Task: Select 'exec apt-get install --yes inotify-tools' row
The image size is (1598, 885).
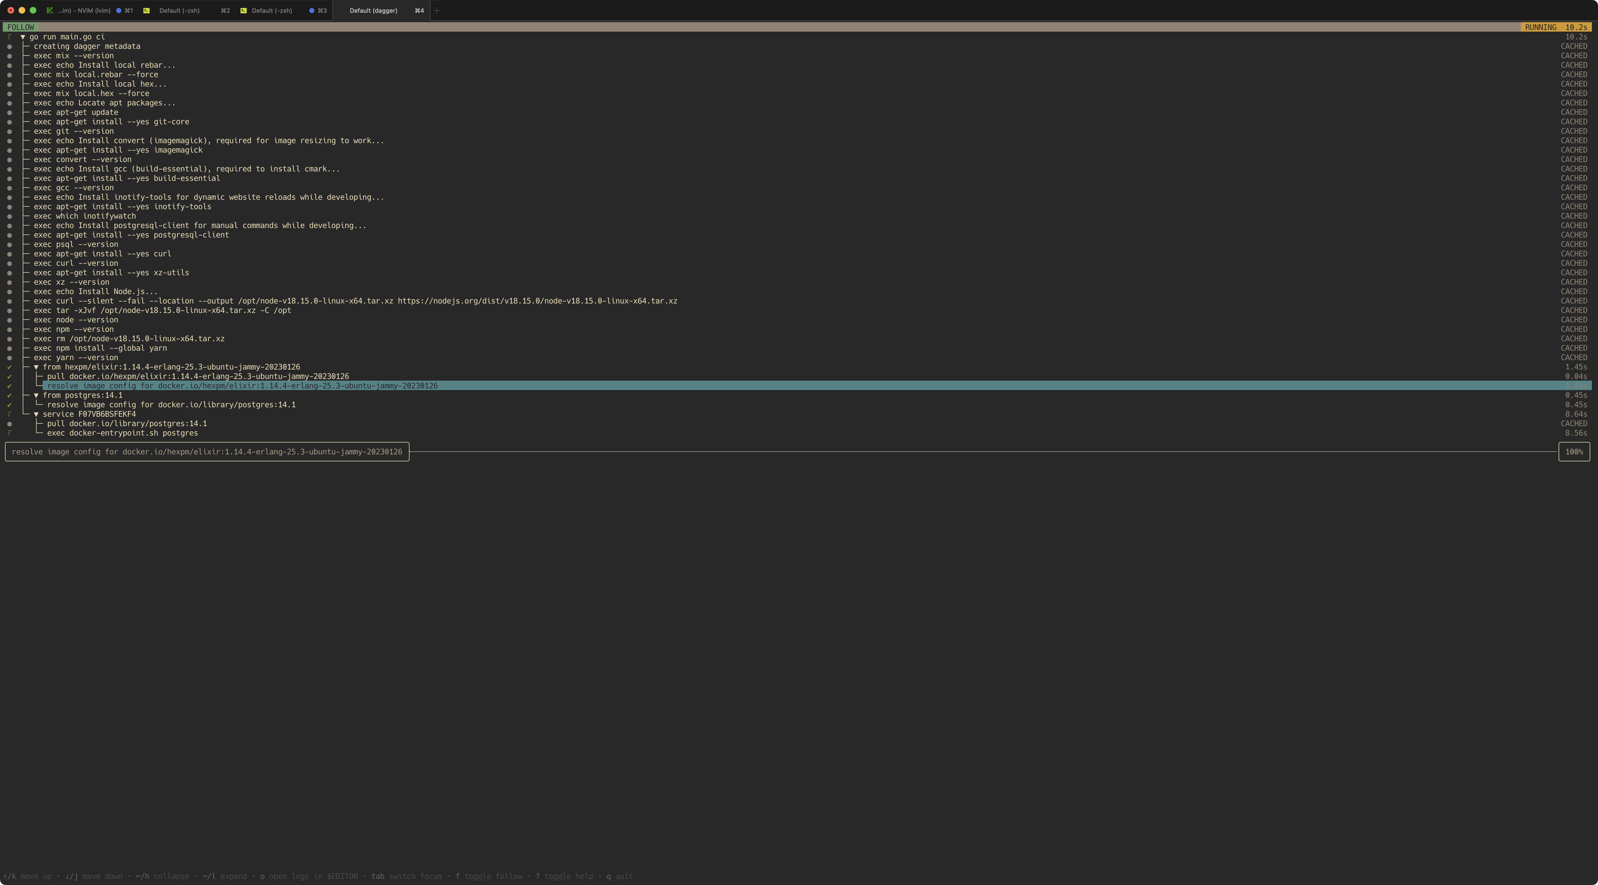Action: (797, 206)
